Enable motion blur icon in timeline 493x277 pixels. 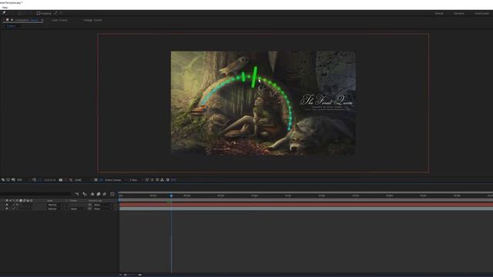(x=105, y=194)
